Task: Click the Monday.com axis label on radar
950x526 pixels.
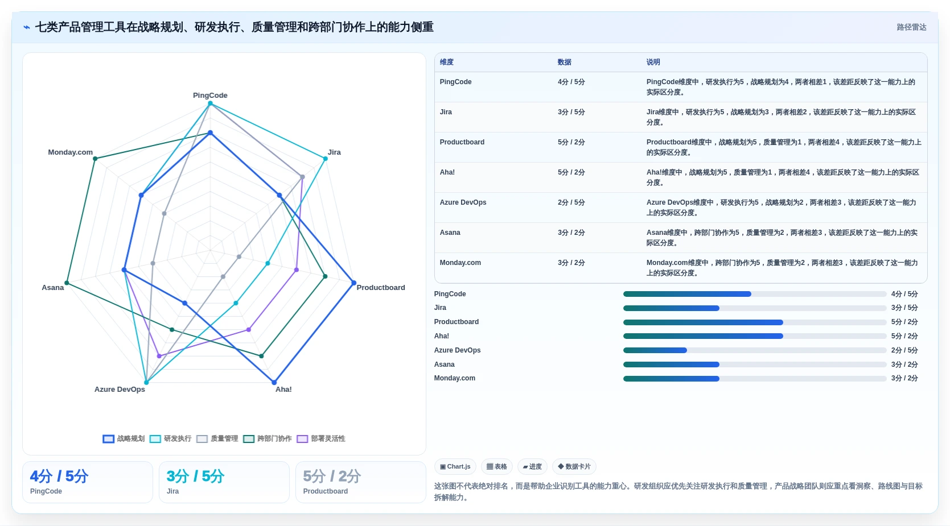Action: point(70,152)
